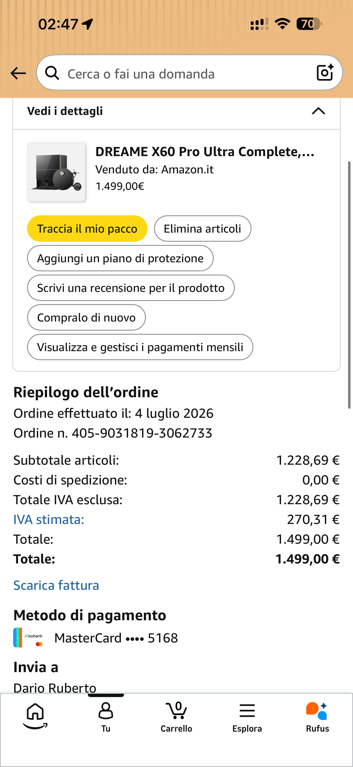The width and height of the screenshot is (353, 767).
Task: Open DREAME X60 Pro Ultra Complete title
Action: tap(205, 151)
